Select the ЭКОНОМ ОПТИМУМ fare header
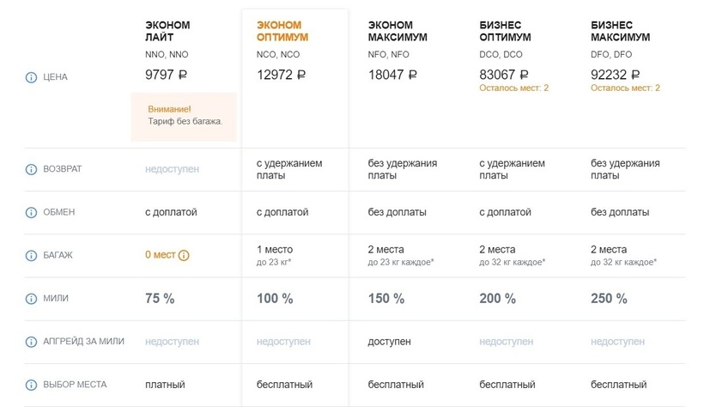 click(282, 31)
